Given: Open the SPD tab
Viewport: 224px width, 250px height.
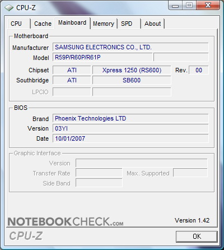Looking at the screenshot, I should click(129, 24).
